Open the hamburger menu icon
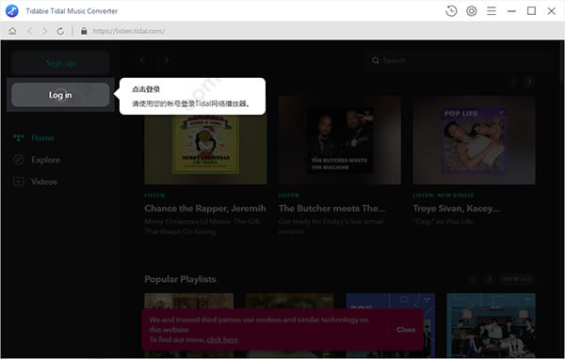 [x=492, y=11]
